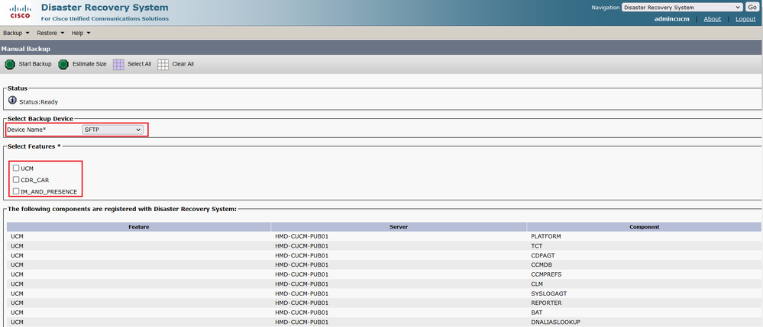The height and width of the screenshot is (327, 763).
Task: Enable the CDR_CAR feature checkbox
Action: [x=16, y=179]
